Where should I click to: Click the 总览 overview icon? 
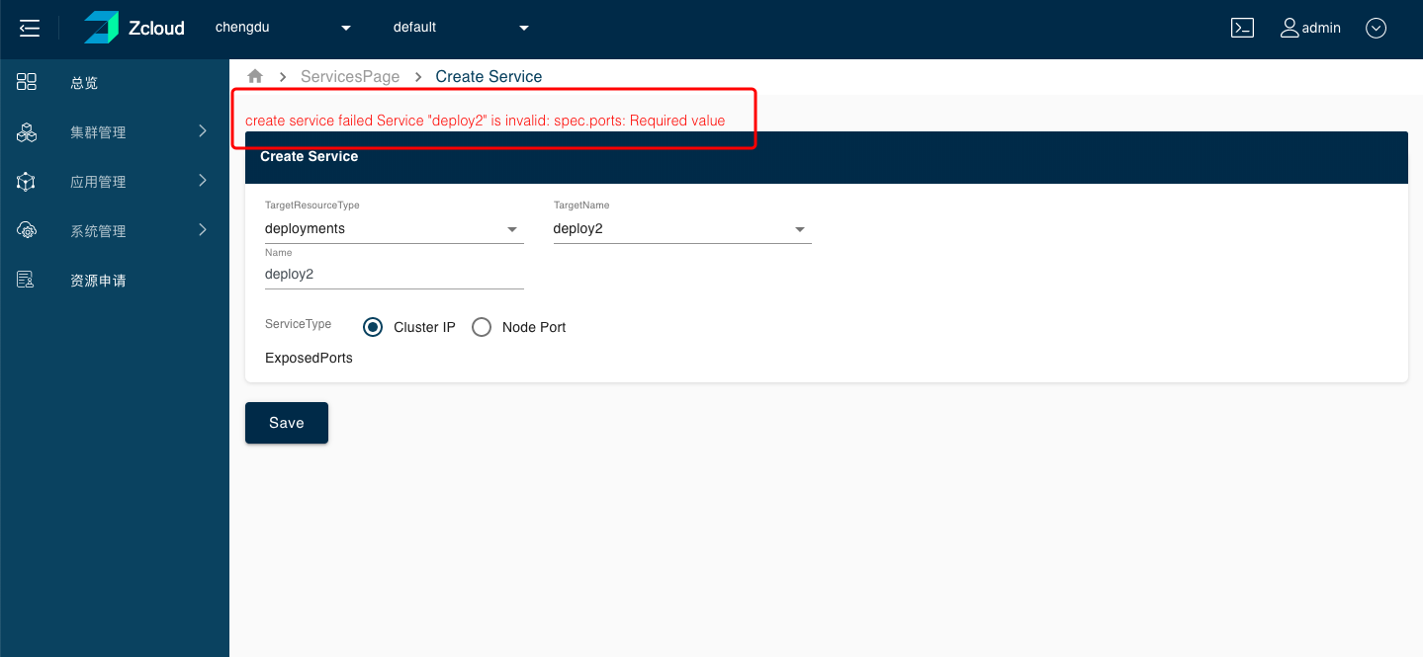(27, 82)
